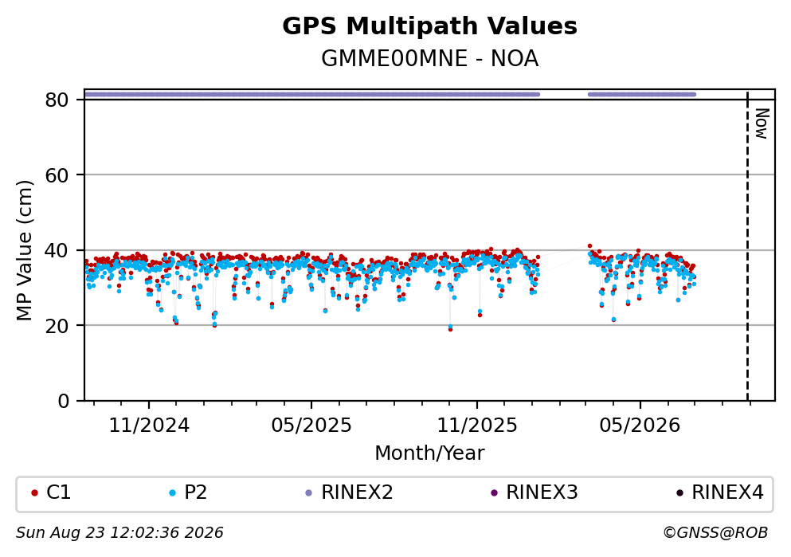Click the rotated Now label
Screen dimensions: 791x557
coord(762,124)
